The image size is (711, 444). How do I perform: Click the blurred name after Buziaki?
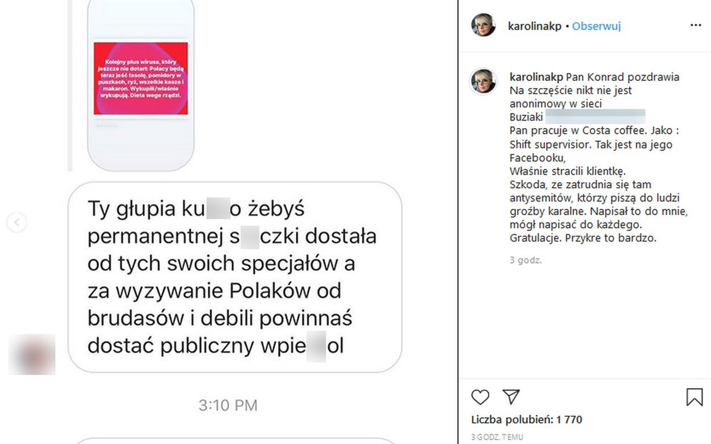tap(596, 117)
